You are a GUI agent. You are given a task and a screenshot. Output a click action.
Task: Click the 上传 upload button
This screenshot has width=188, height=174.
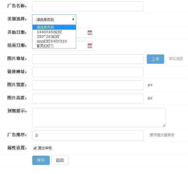pyautogui.click(x=155, y=59)
